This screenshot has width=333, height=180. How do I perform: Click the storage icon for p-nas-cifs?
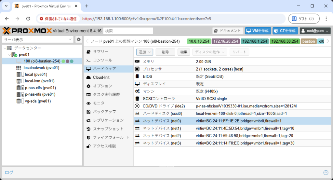pos(20,88)
